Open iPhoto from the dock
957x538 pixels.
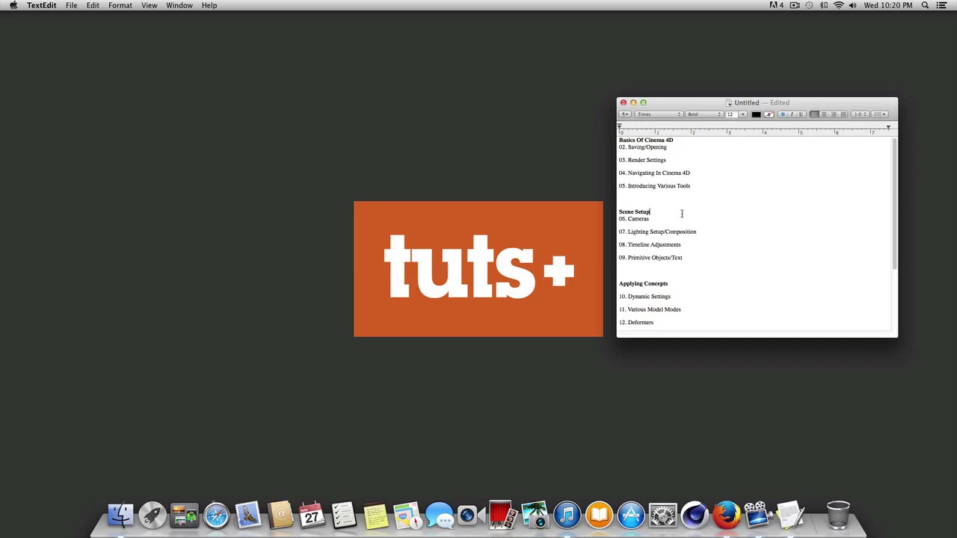coord(535,515)
